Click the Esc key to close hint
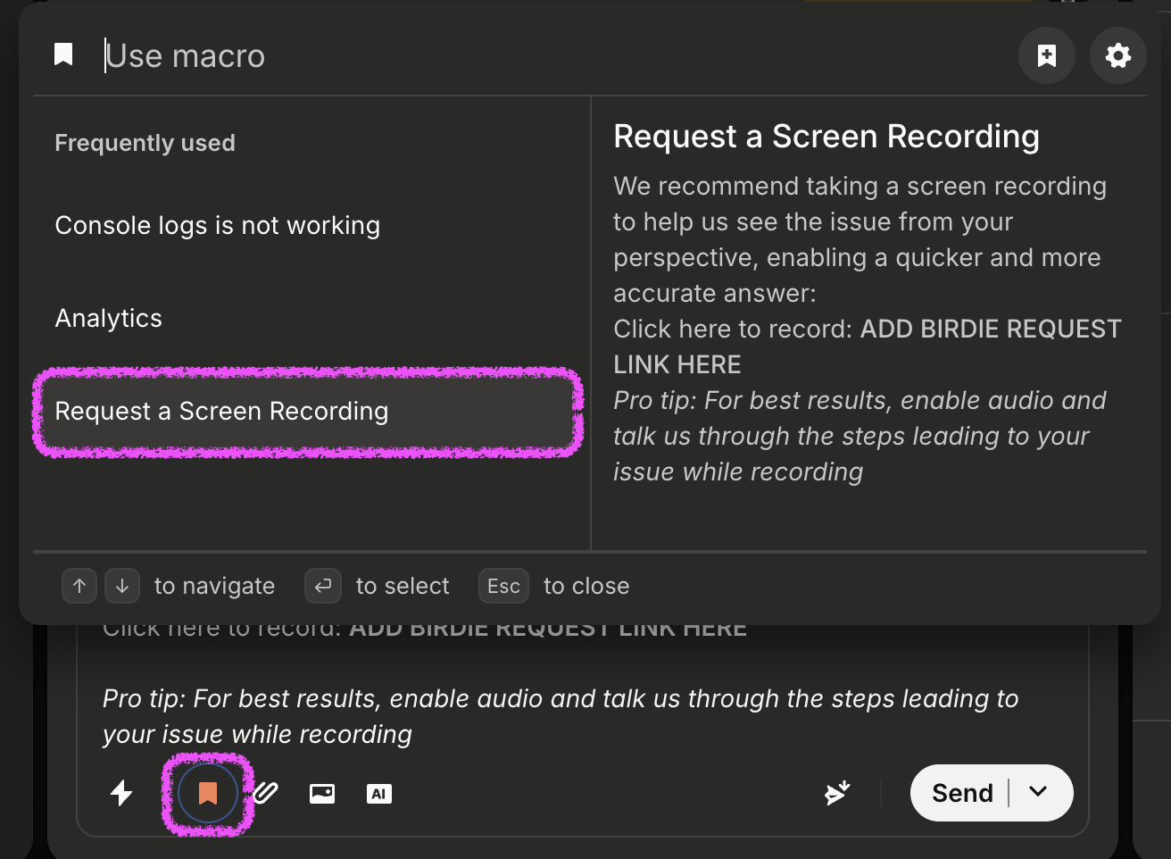The height and width of the screenshot is (859, 1171). click(x=503, y=587)
